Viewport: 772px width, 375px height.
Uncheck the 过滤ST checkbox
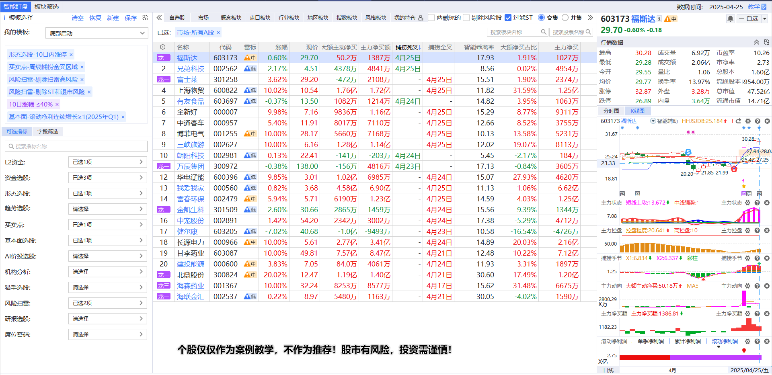pyautogui.click(x=508, y=18)
